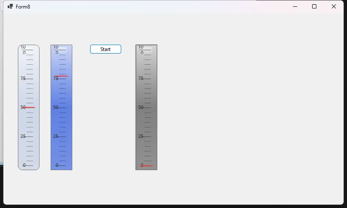Click the 50 mark on the blue gauge
Viewport: 347px width, 208px height.
[x=56, y=107]
